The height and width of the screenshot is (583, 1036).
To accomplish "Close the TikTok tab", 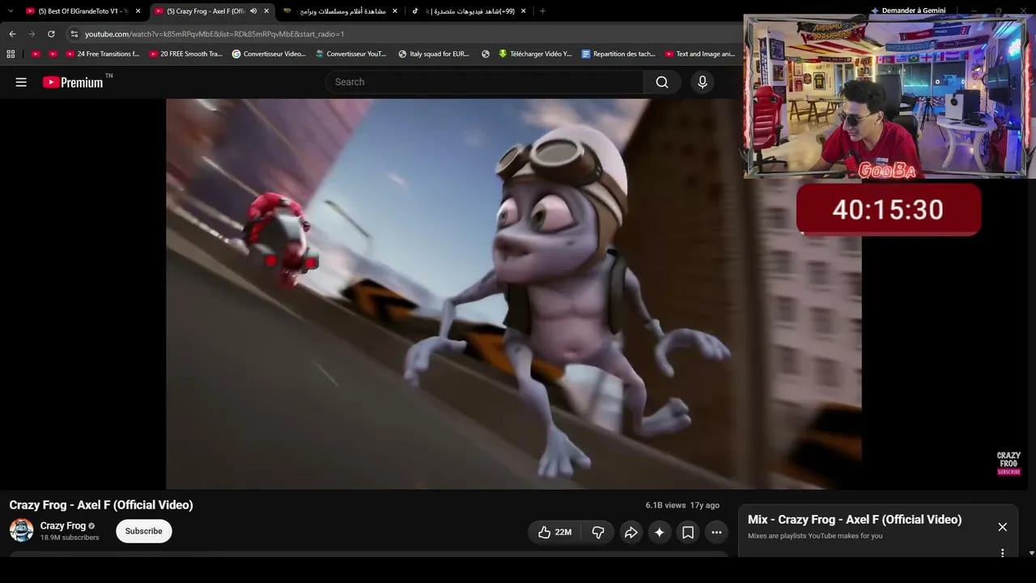I will click(523, 11).
